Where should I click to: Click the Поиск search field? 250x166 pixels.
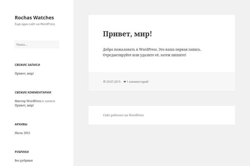pos(37,45)
